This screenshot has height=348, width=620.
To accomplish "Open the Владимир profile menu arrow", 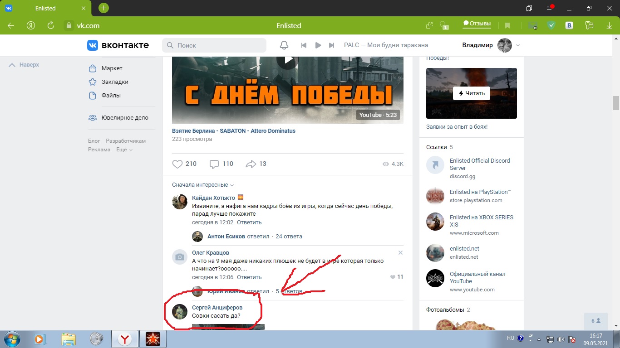I will [x=518, y=45].
